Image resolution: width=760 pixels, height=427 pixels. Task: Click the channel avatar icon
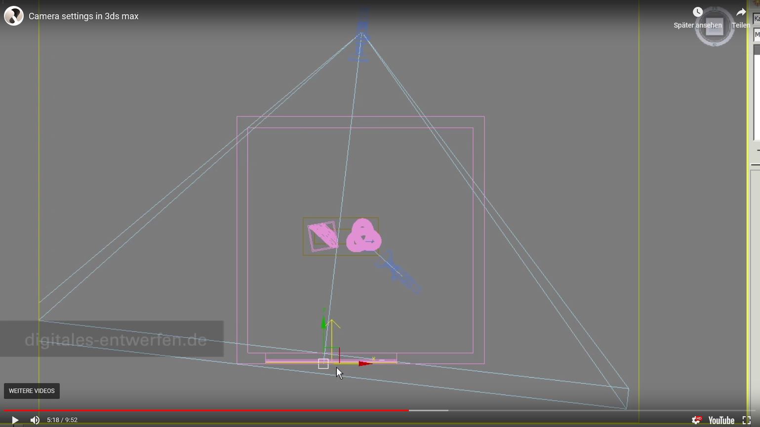pyautogui.click(x=14, y=16)
